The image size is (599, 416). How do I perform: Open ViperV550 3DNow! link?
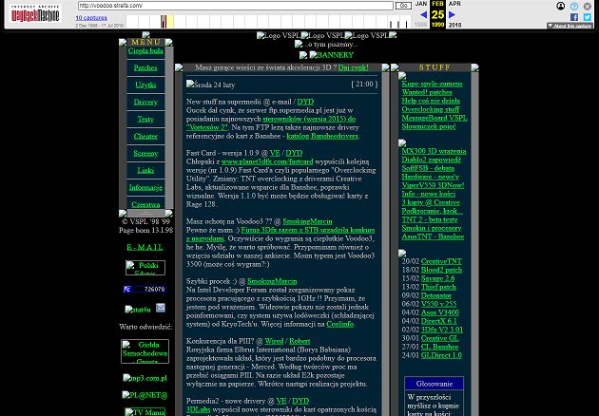tap(433, 185)
